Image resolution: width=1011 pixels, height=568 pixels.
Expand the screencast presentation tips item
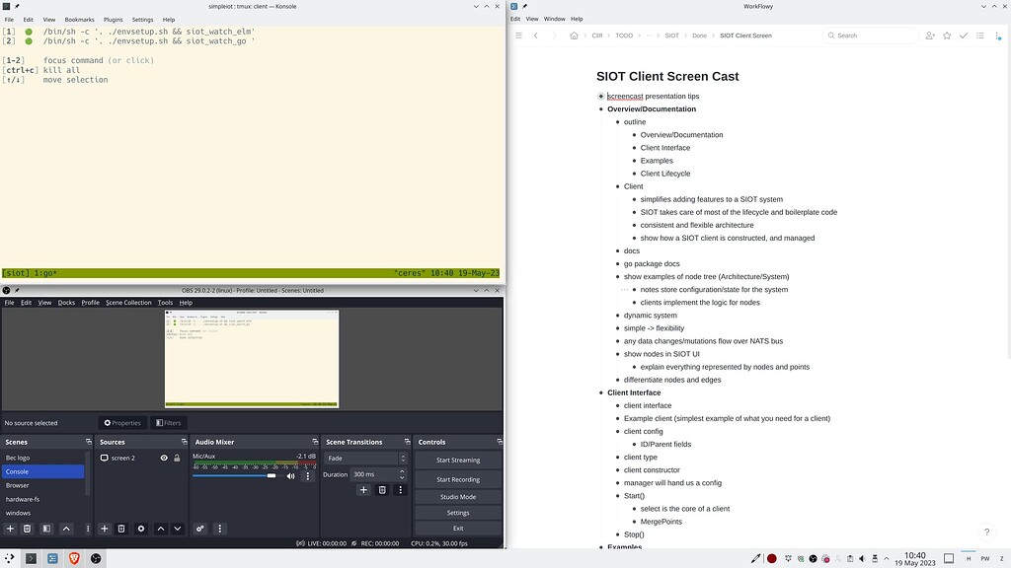click(600, 96)
